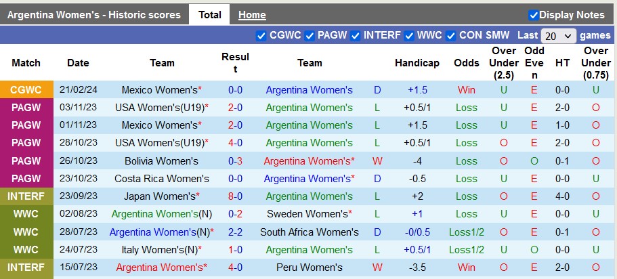Uncheck the PAGW competition filter
The height and width of the screenshot is (279, 617).
pos(310,35)
